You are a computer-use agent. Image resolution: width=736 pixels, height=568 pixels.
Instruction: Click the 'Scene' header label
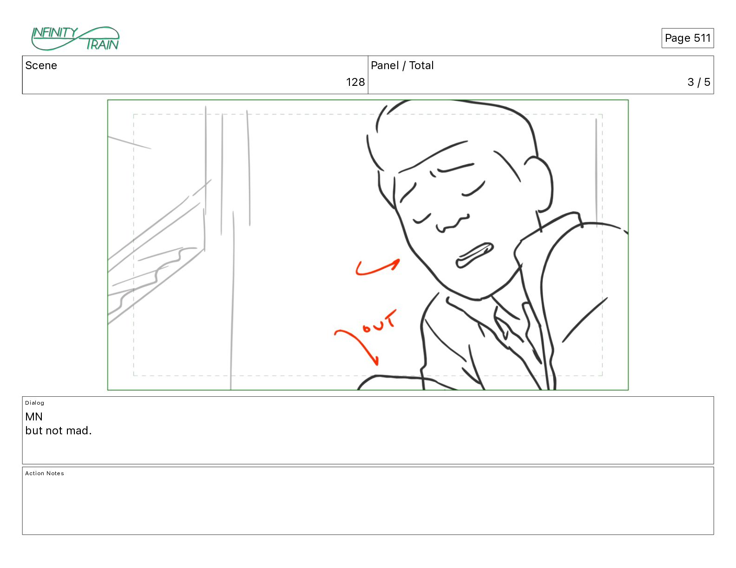click(41, 65)
